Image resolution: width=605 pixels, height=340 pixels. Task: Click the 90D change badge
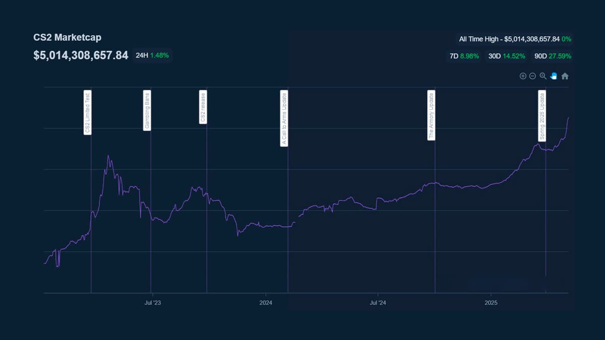click(553, 56)
